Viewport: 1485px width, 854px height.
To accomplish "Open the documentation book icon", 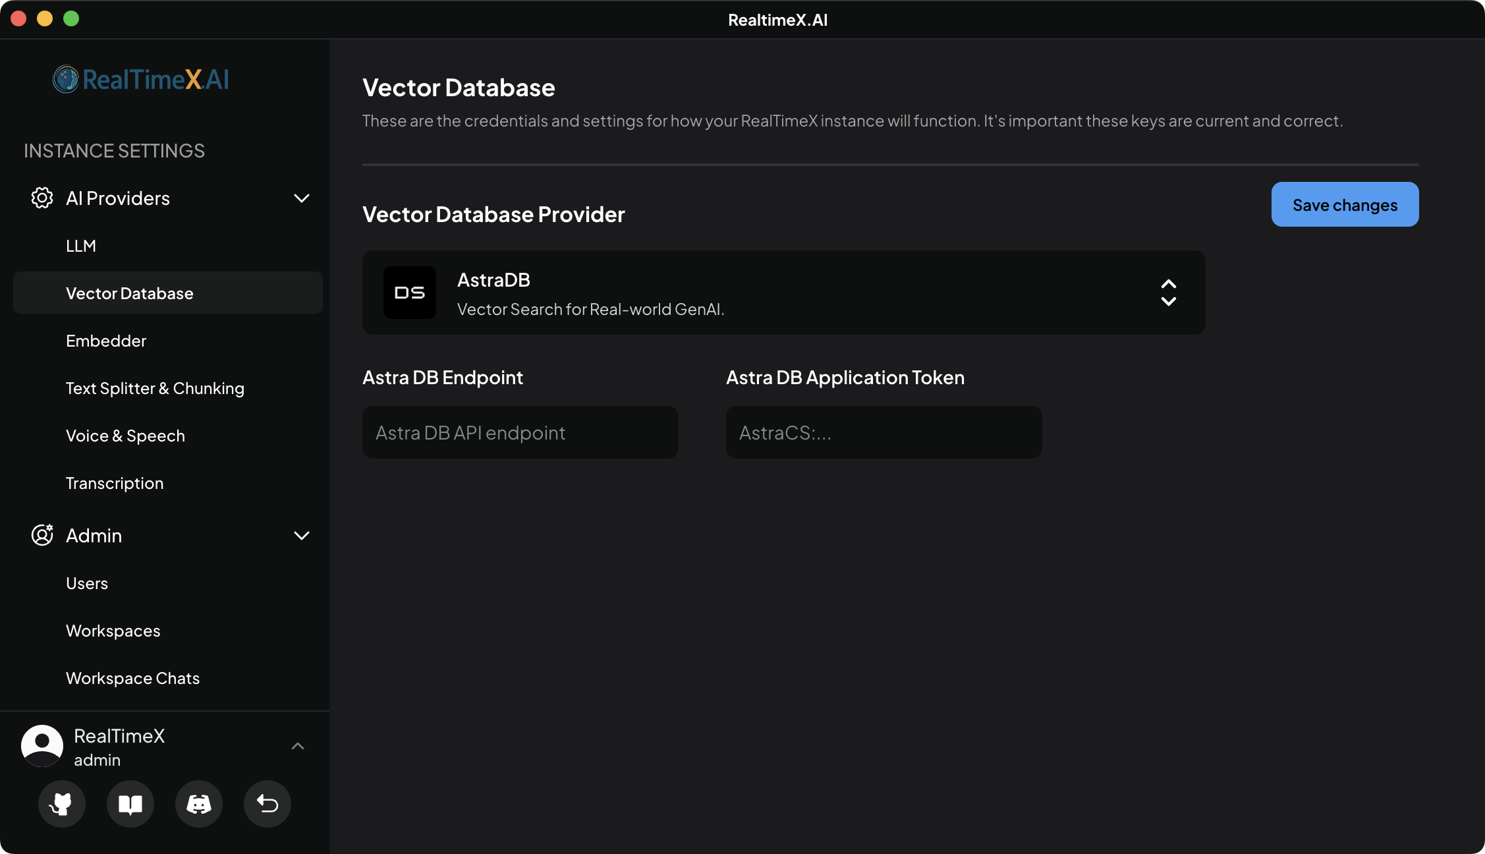I will click(130, 804).
